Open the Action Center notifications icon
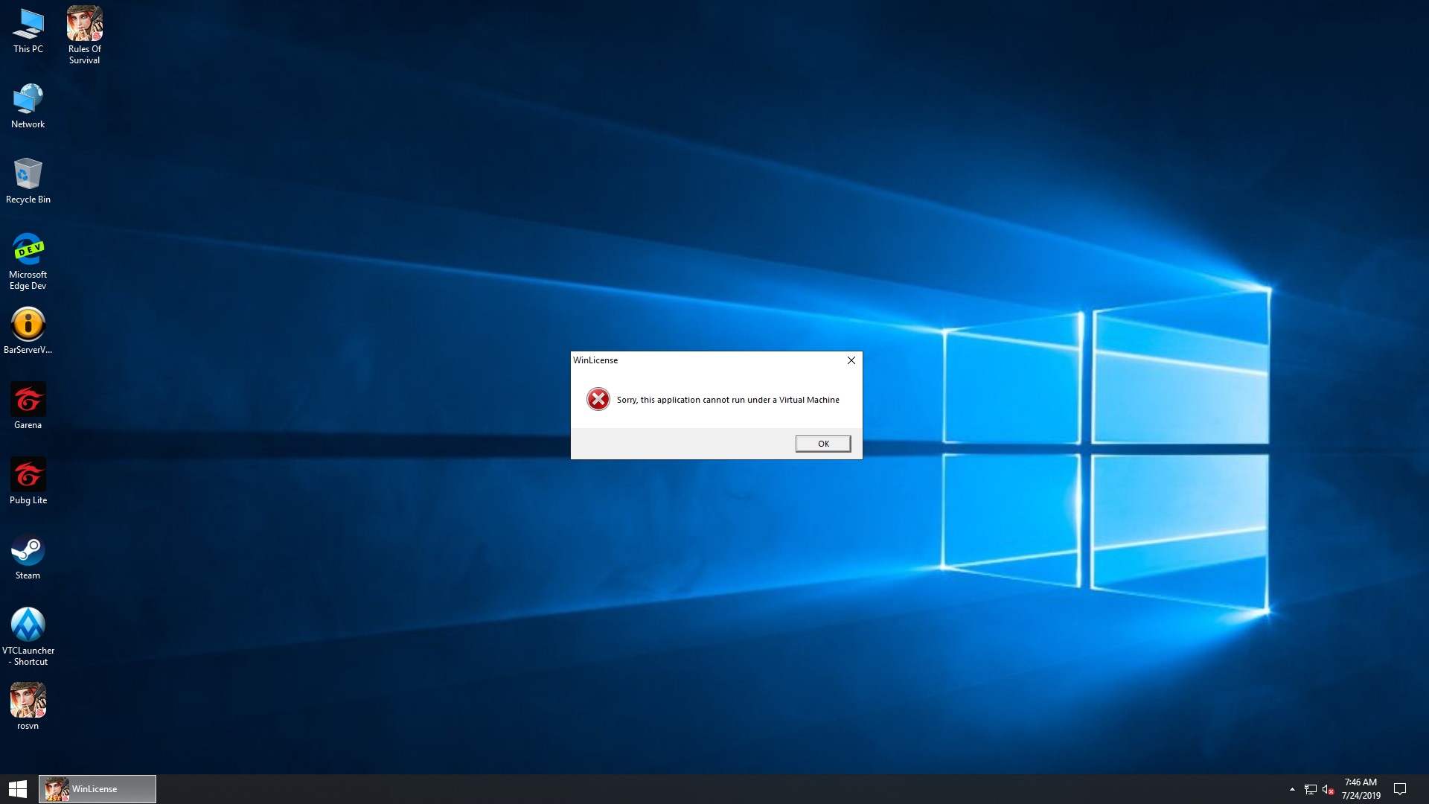This screenshot has height=804, width=1429. tap(1399, 789)
